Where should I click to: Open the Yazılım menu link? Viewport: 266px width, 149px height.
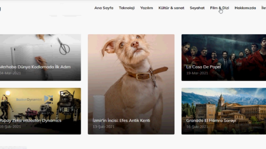(x=146, y=8)
